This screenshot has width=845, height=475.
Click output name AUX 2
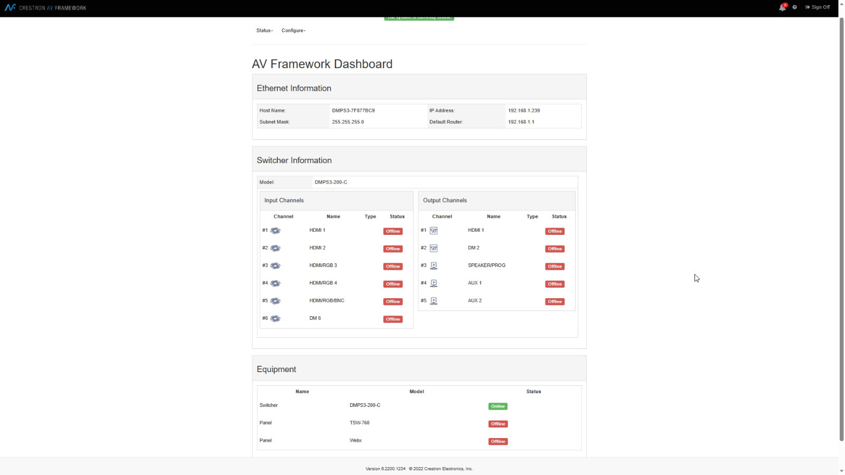click(475, 301)
